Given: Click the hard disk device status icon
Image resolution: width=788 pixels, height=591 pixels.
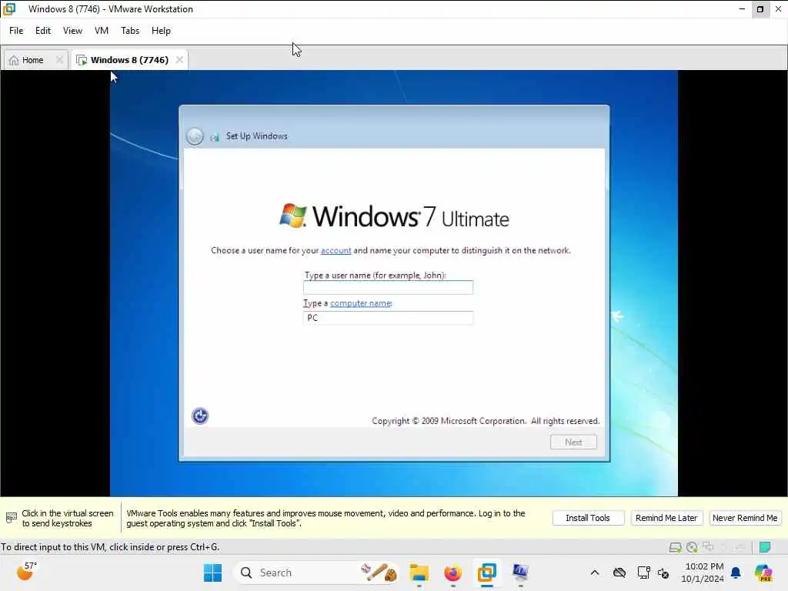Looking at the screenshot, I should click(675, 547).
